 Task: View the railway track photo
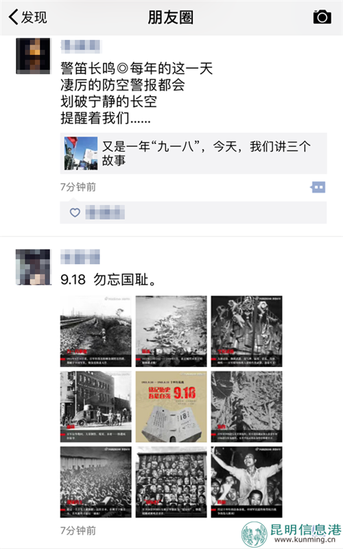(95, 331)
